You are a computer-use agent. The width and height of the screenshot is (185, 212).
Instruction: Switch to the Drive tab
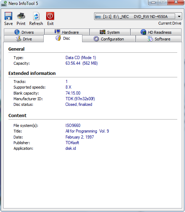24,39
